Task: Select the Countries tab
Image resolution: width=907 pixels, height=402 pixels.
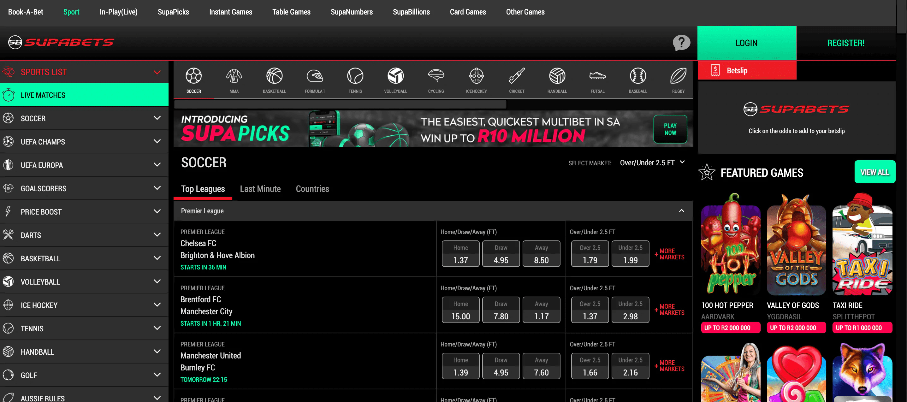Action: point(312,189)
